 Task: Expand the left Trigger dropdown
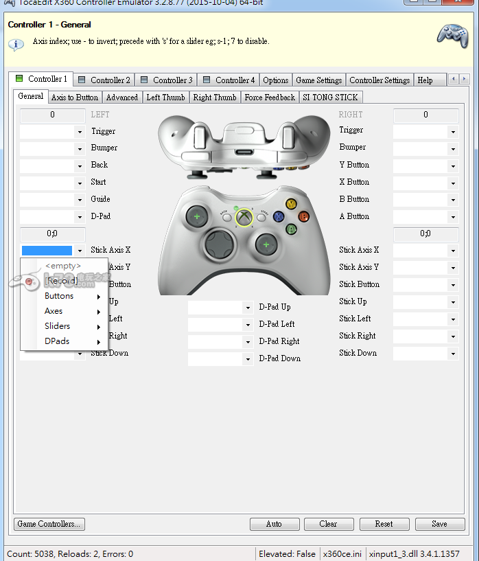[80, 131]
